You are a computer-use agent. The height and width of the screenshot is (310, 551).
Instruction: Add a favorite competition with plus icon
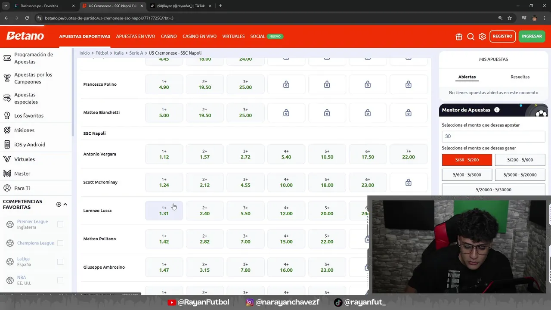[x=59, y=204]
